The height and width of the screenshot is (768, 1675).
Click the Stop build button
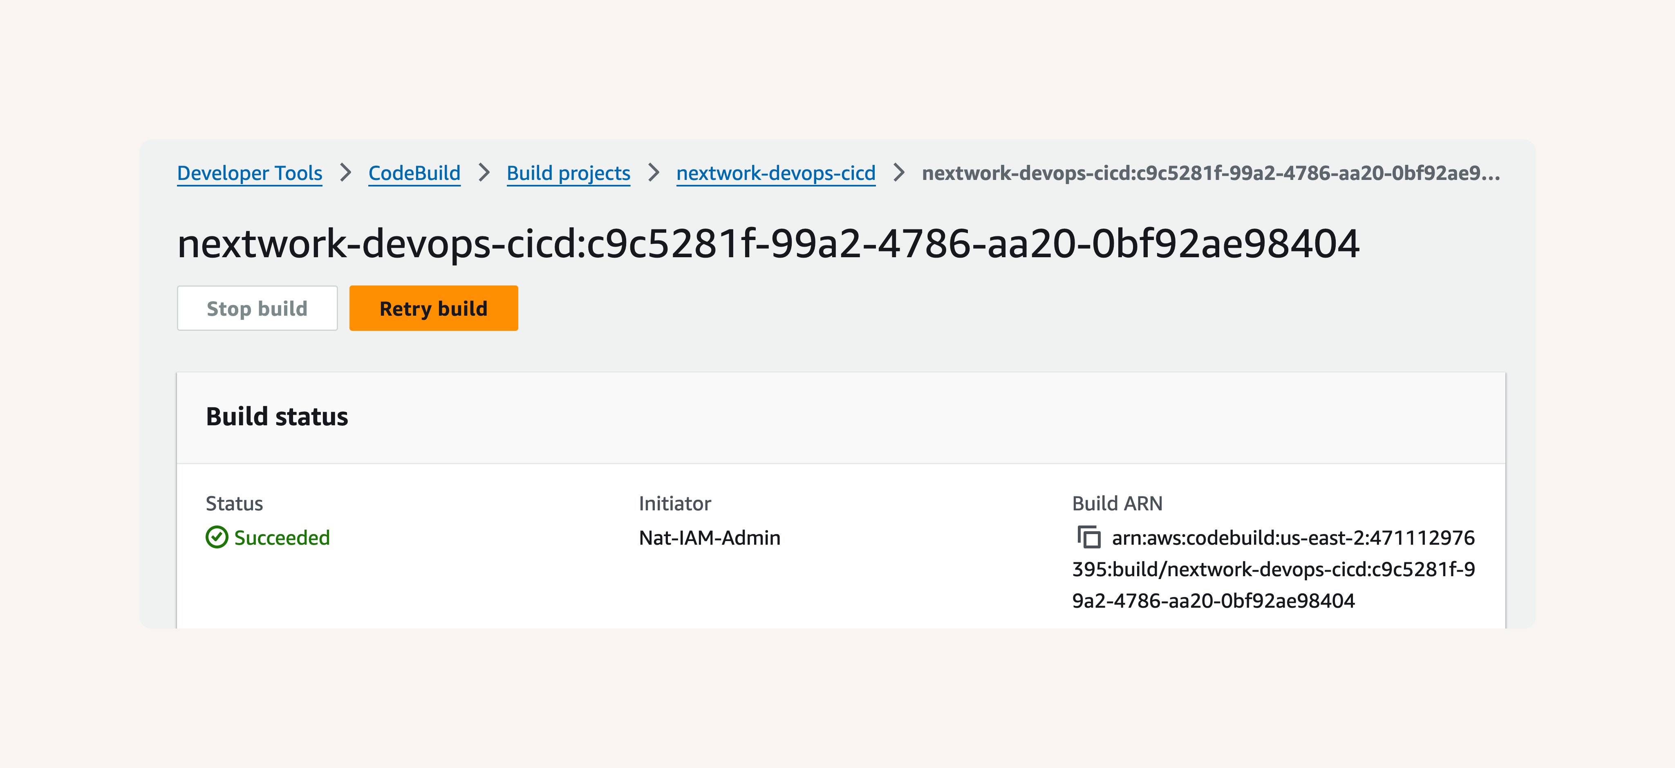pyautogui.click(x=258, y=308)
